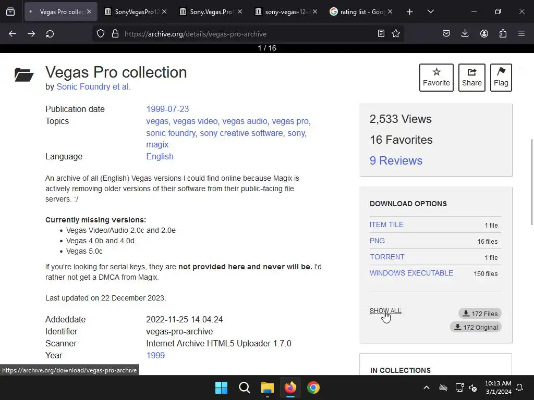534x400 pixels.
Task: Download all 172 Files
Action: 480,314
